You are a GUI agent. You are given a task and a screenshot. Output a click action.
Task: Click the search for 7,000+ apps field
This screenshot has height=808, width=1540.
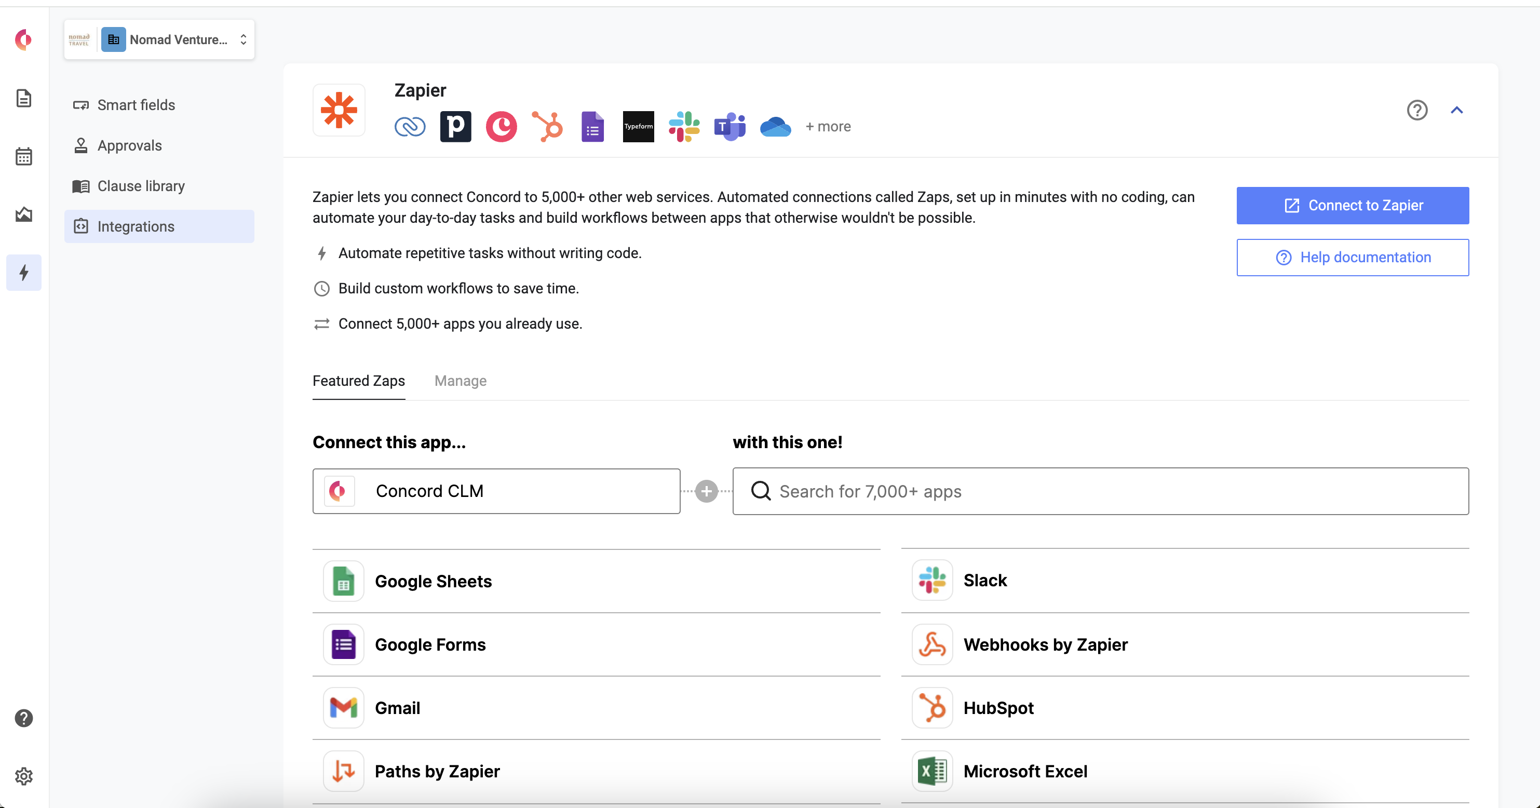tap(1100, 491)
